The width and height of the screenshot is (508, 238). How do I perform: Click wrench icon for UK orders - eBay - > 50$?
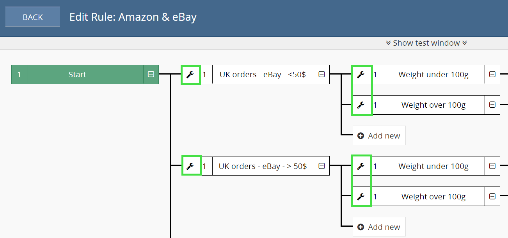tap(190, 166)
